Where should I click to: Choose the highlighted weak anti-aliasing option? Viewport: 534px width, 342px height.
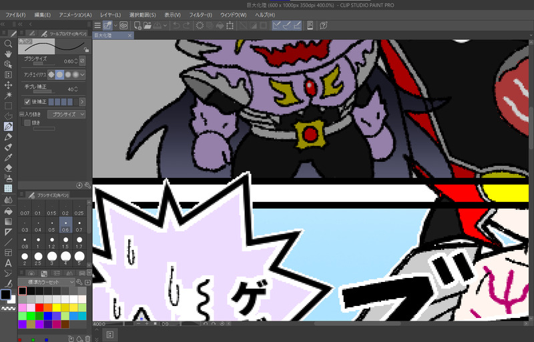point(59,75)
